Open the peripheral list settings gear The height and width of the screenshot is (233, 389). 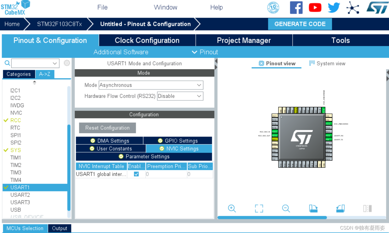click(x=67, y=63)
